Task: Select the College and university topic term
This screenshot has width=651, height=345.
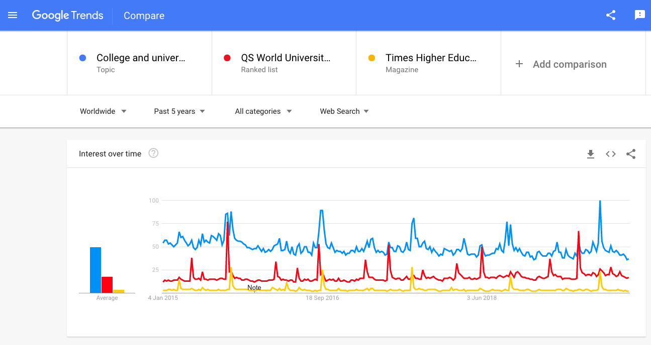Action: [141, 58]
